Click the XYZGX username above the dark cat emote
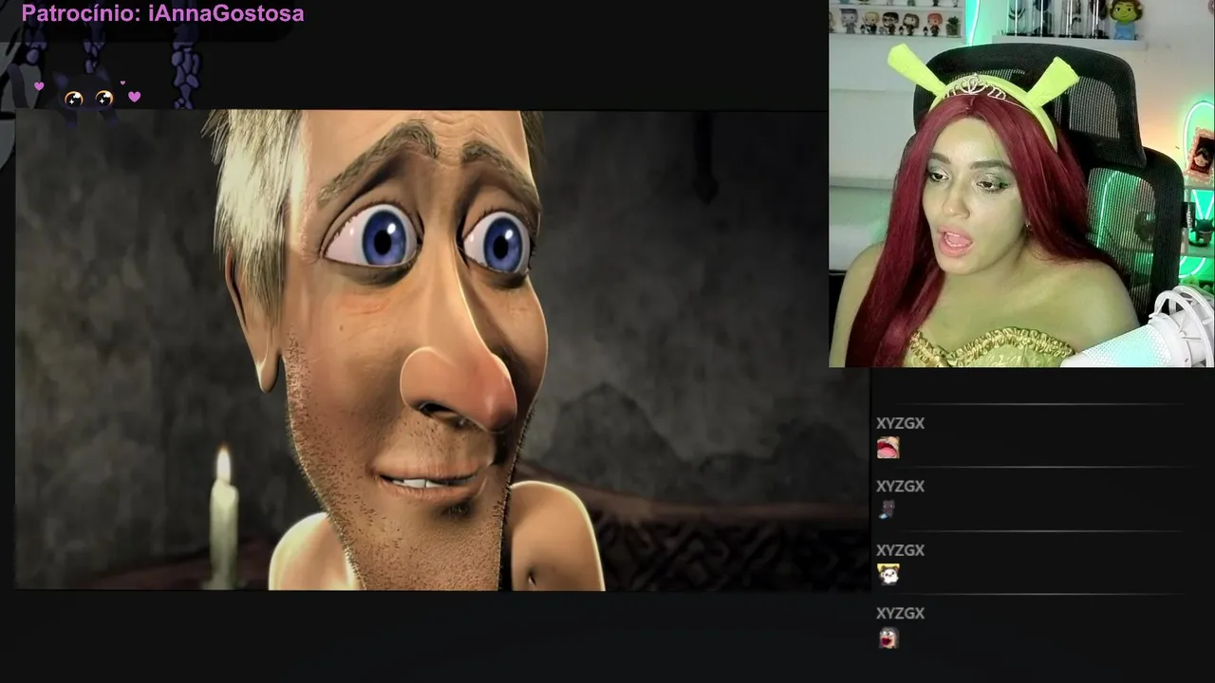 [900, 486]
